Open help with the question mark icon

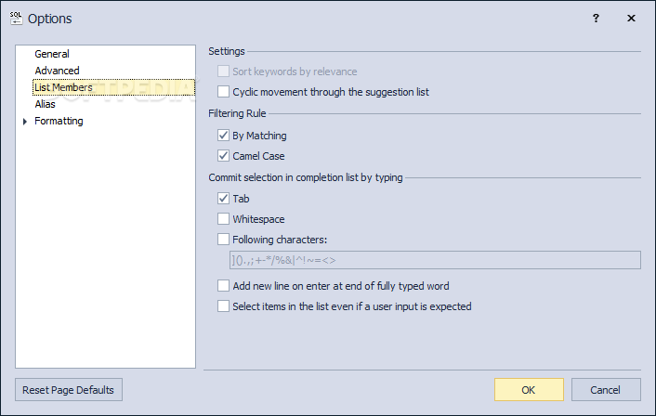click(596, 18)
